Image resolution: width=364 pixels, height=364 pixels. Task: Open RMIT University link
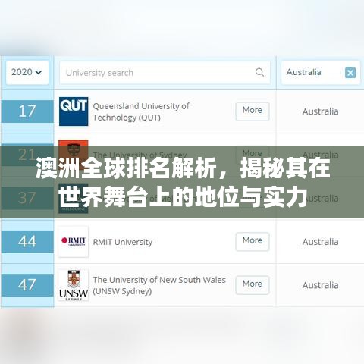point(123,242)
